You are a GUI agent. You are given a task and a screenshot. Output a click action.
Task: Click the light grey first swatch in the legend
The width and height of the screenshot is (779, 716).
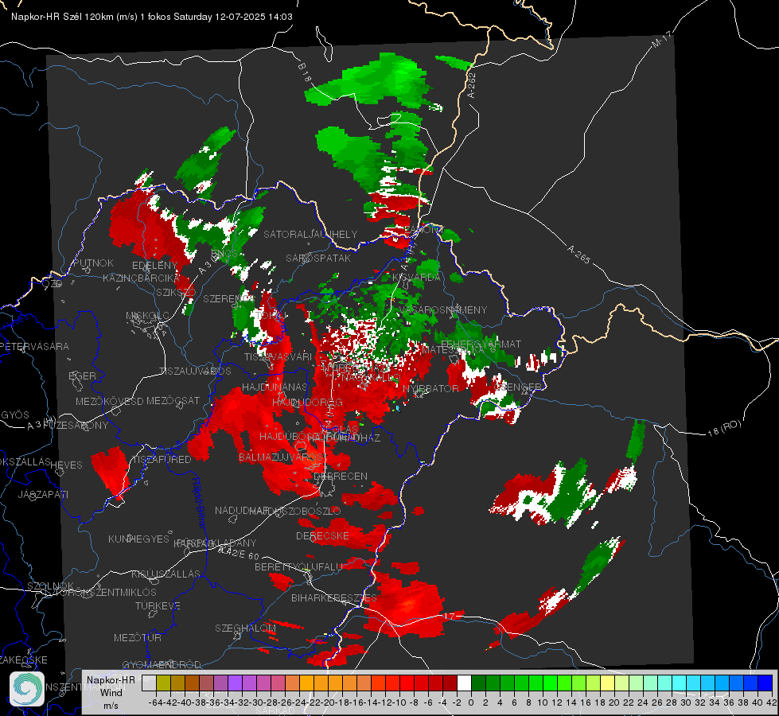149,683
